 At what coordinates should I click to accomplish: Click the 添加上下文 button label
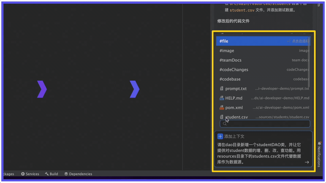234,136
